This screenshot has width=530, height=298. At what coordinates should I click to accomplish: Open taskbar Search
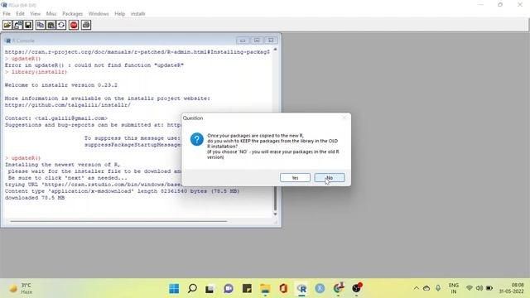click(192, 288)
